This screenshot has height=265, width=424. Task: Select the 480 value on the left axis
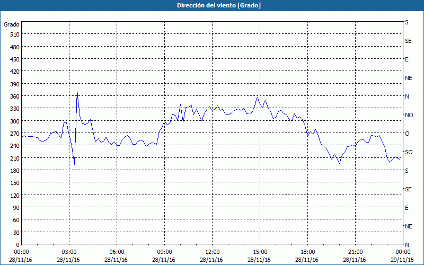click(15, 47)
